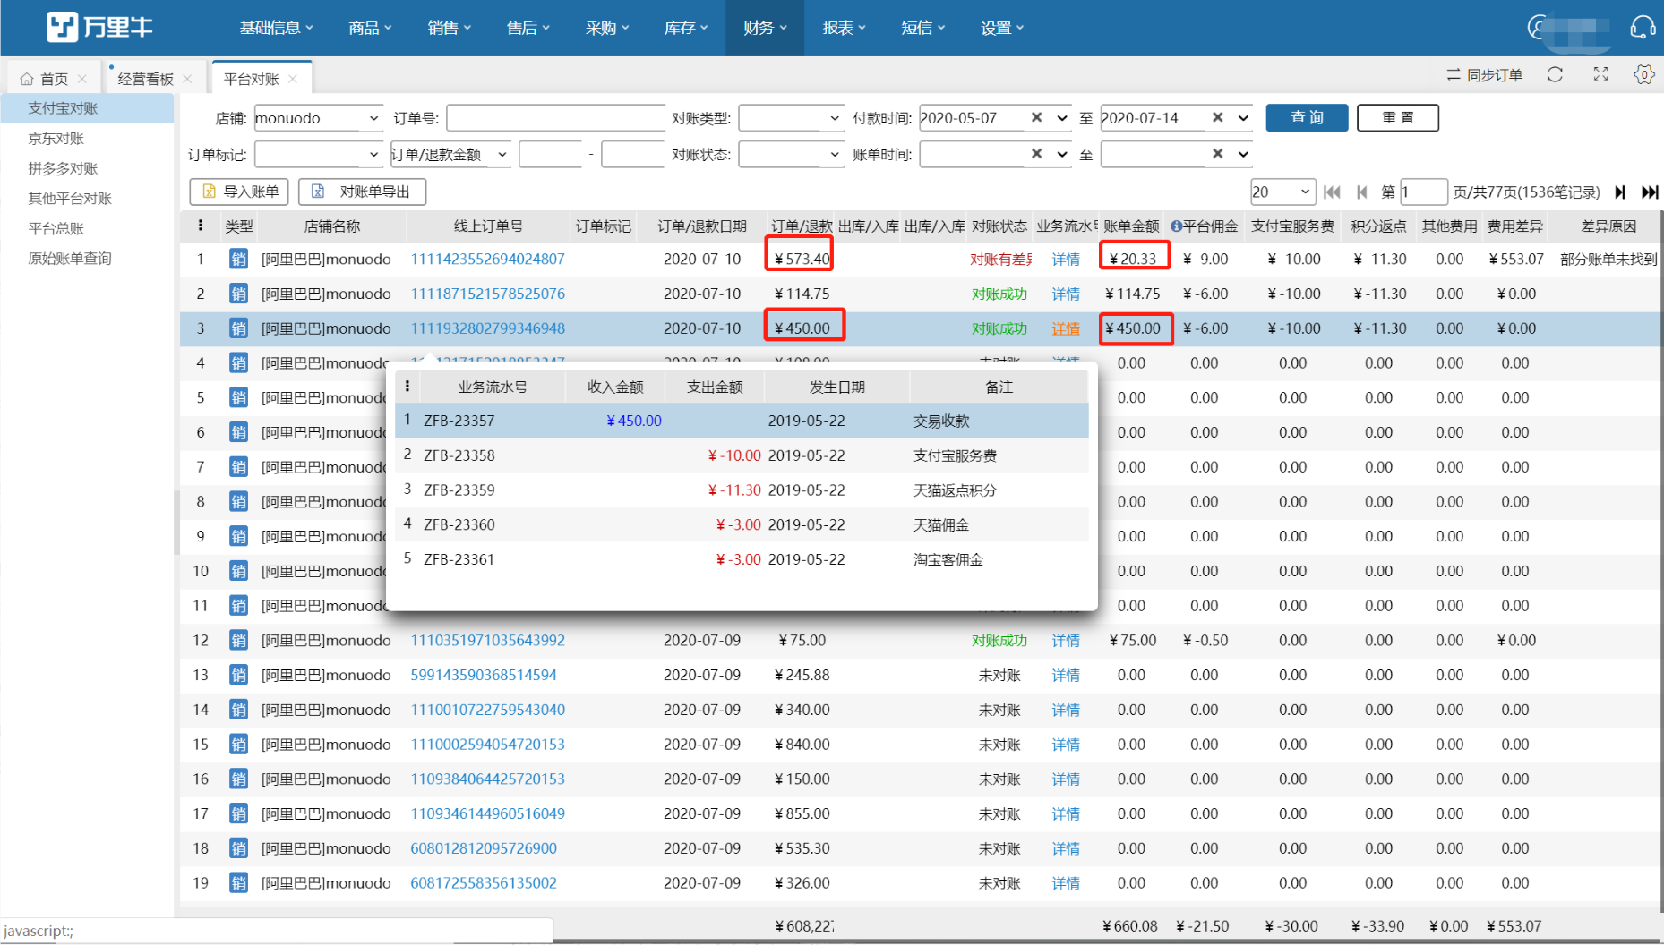This screenshot has height=945, width=1664.
Task: Open the 销售 menu
Action: [x=450, y=28]
